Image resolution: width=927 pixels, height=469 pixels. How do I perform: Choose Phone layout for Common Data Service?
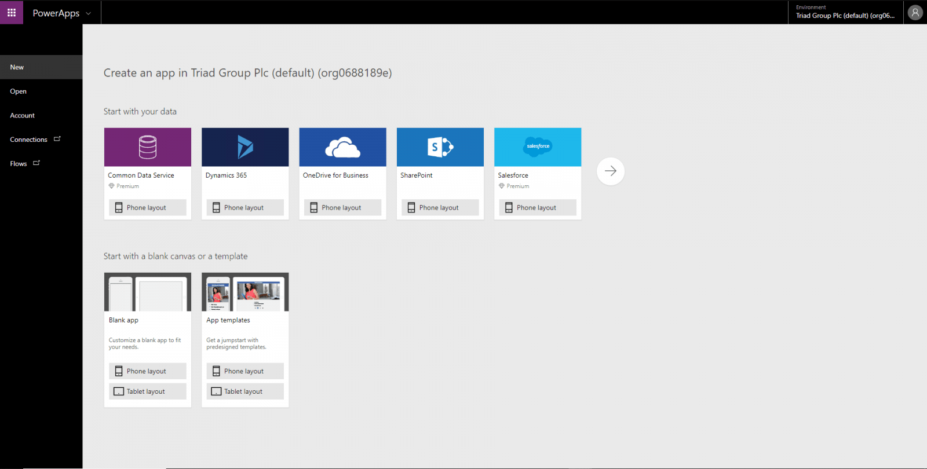(148, 207)
